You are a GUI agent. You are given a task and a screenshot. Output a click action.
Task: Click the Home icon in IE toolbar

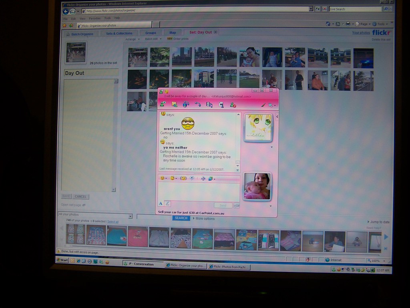click(x=328, y=24)
